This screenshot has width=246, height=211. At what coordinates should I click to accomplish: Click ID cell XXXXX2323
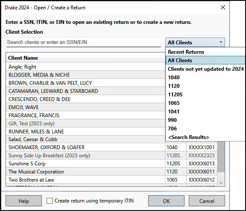tap(202, 156)
